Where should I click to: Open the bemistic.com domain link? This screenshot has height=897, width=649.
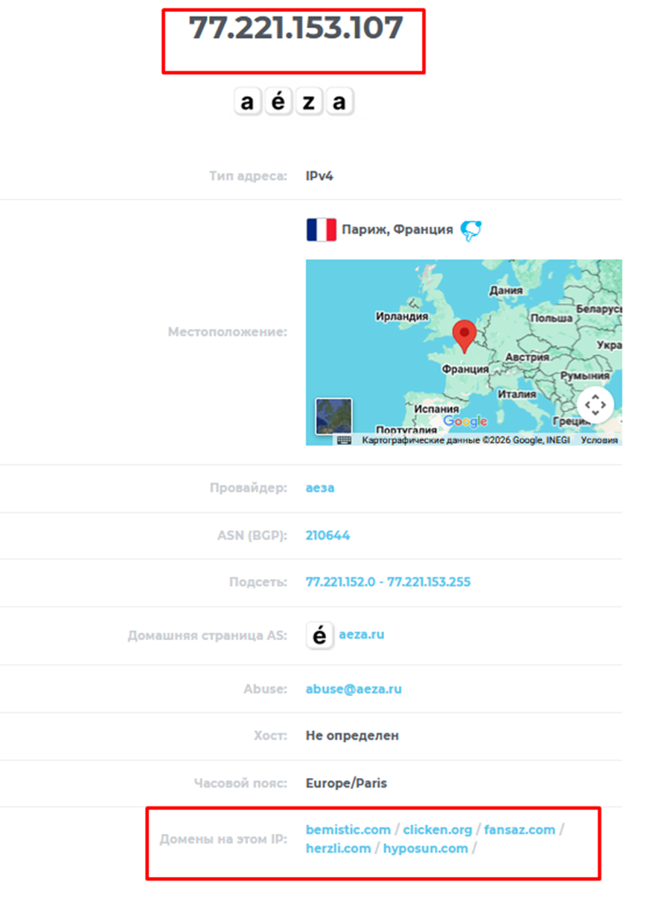(x=348, y=829)
